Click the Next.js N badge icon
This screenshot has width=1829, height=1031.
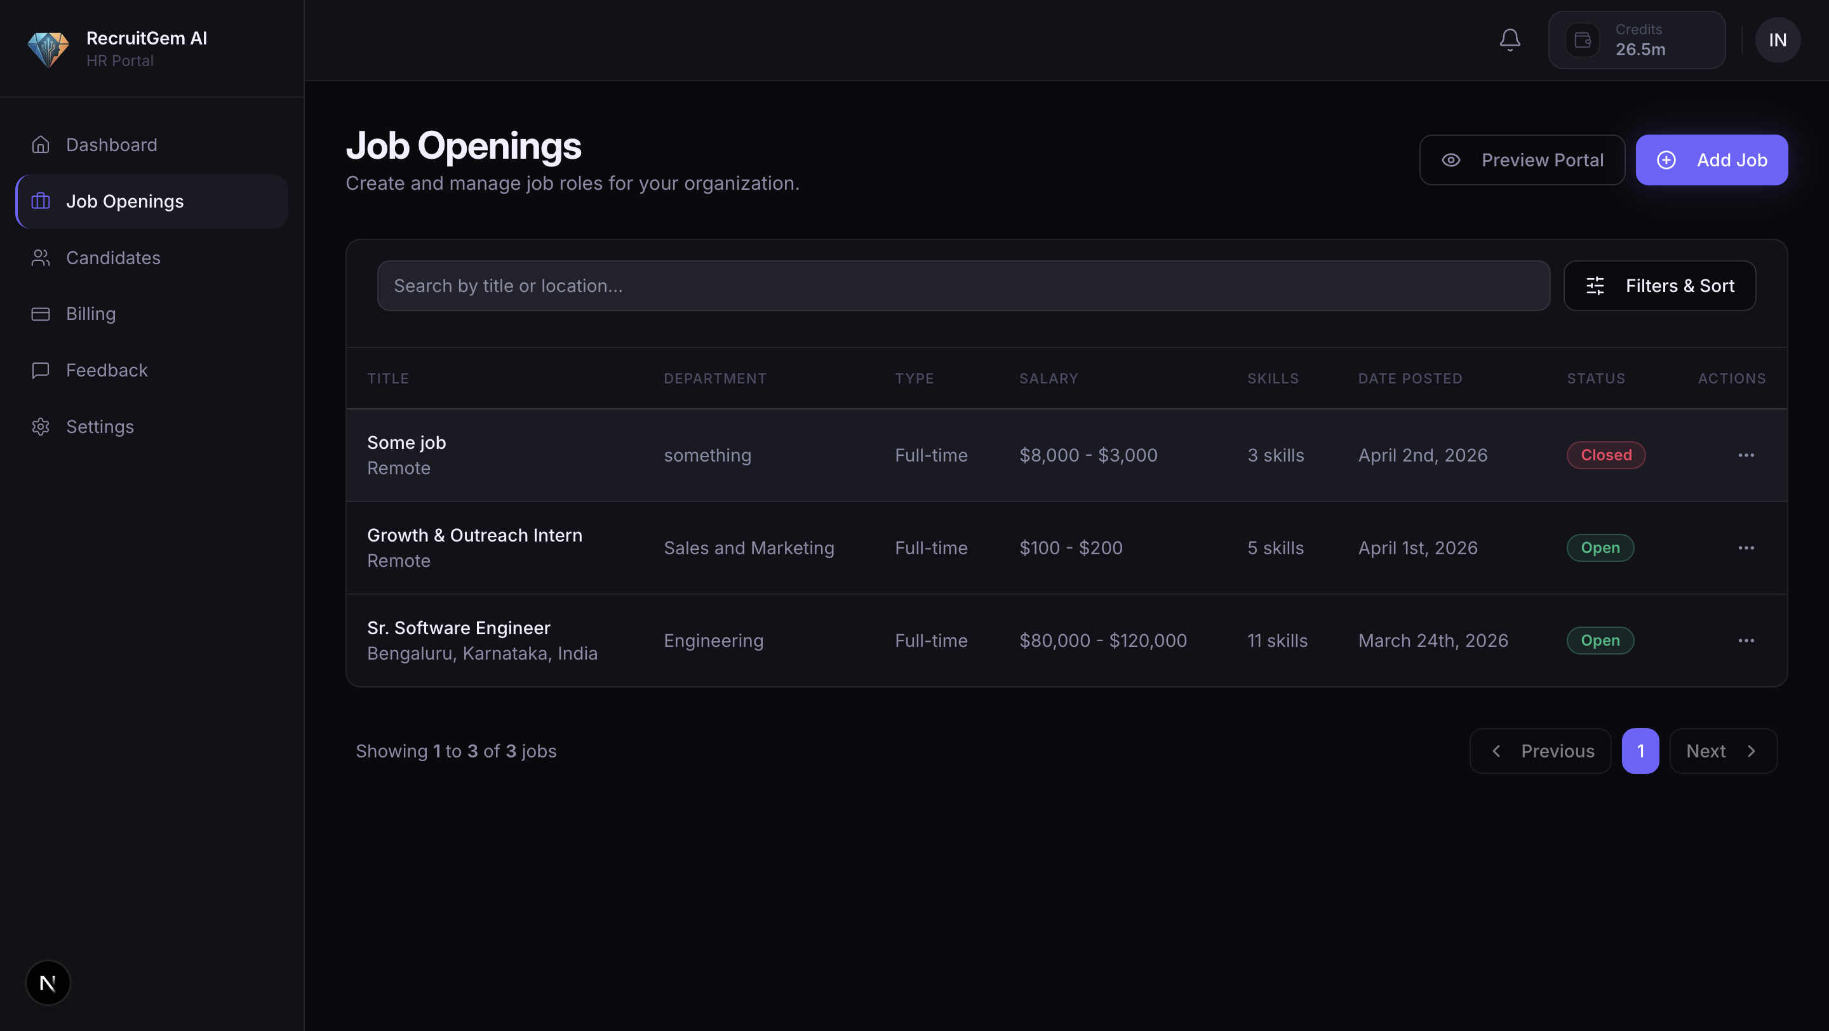point(48,982)
